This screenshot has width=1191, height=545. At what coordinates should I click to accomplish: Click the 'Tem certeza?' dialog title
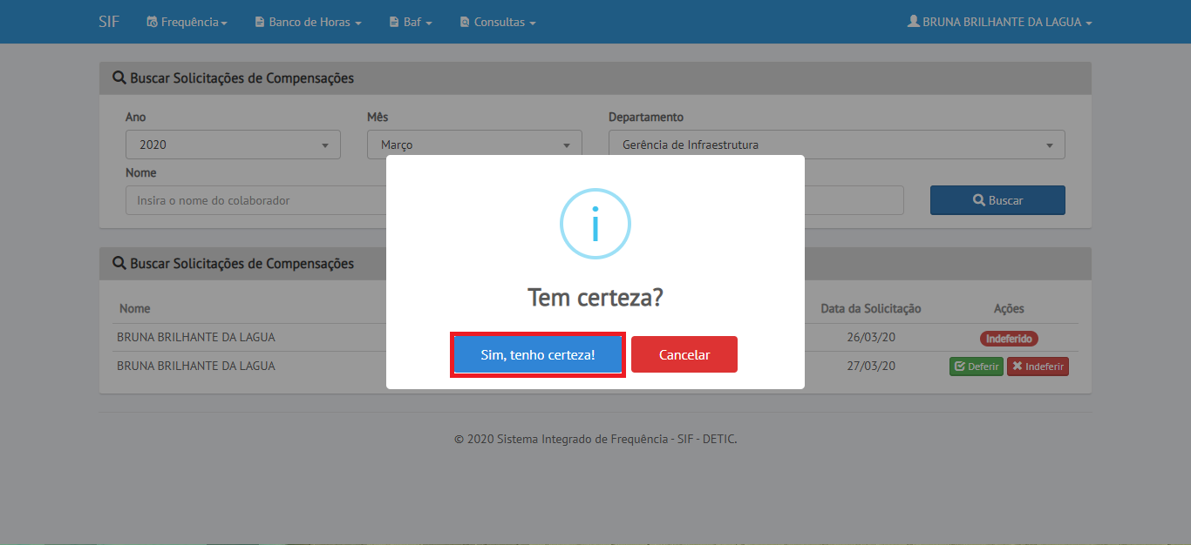coord(595,298)
